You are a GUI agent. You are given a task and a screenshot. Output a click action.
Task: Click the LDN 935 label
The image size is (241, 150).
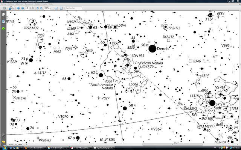click(138, 56)
